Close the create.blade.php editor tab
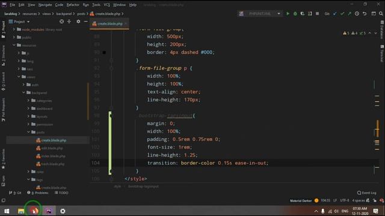Screen dimensions: 385x216 [126, 23]
